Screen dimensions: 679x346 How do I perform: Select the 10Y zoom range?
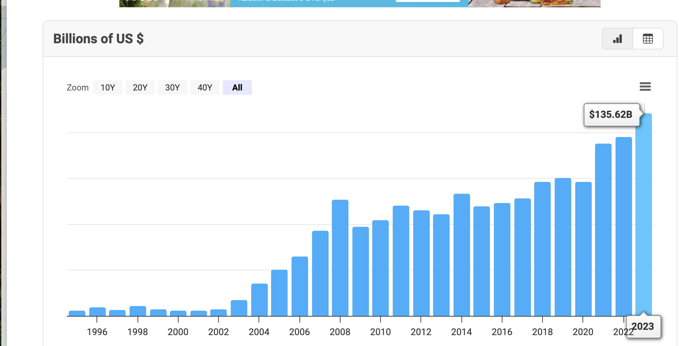pos(108,87)
